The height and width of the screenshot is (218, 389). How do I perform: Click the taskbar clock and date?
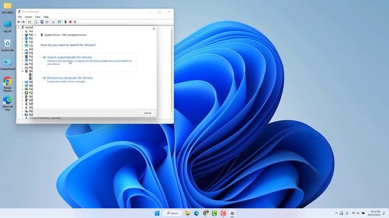374,213
